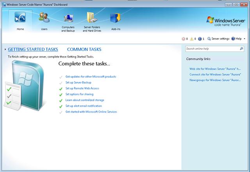
Task: Switch to Common Tasks tab
Action: 84,49
